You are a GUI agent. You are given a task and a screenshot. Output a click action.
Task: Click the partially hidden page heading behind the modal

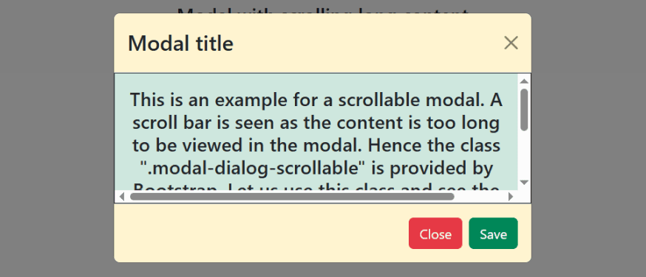322,10
